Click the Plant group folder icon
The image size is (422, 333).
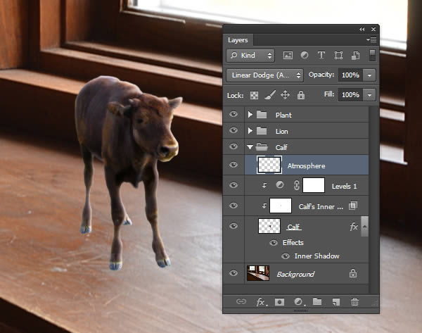pyautogui.click(x=262, y=115)
